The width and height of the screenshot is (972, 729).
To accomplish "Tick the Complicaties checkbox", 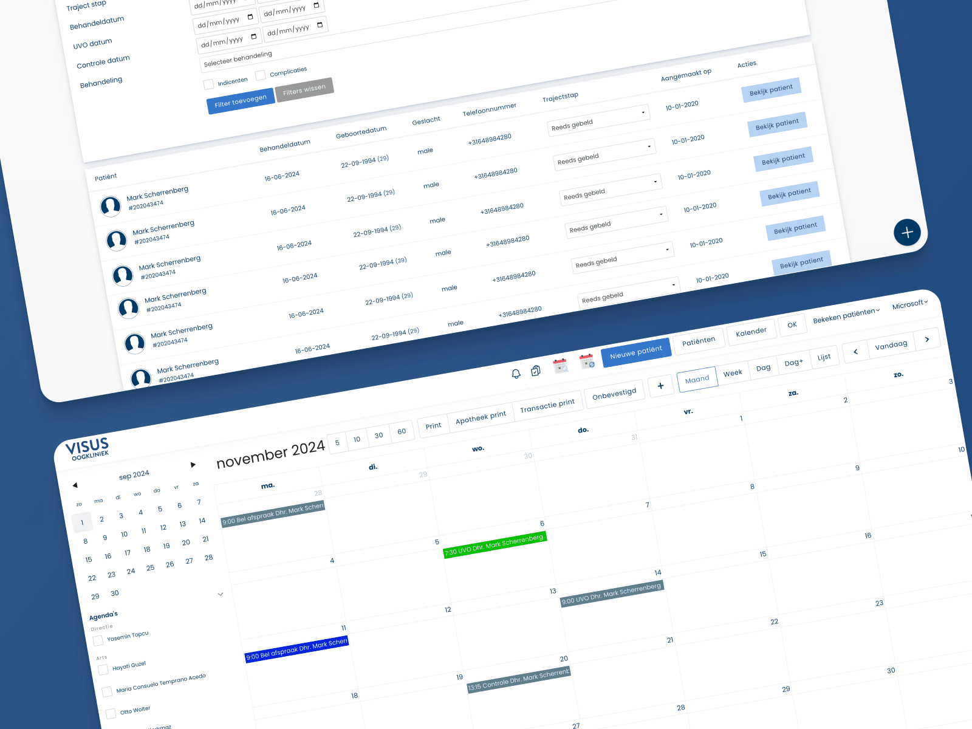I will 261,75.
